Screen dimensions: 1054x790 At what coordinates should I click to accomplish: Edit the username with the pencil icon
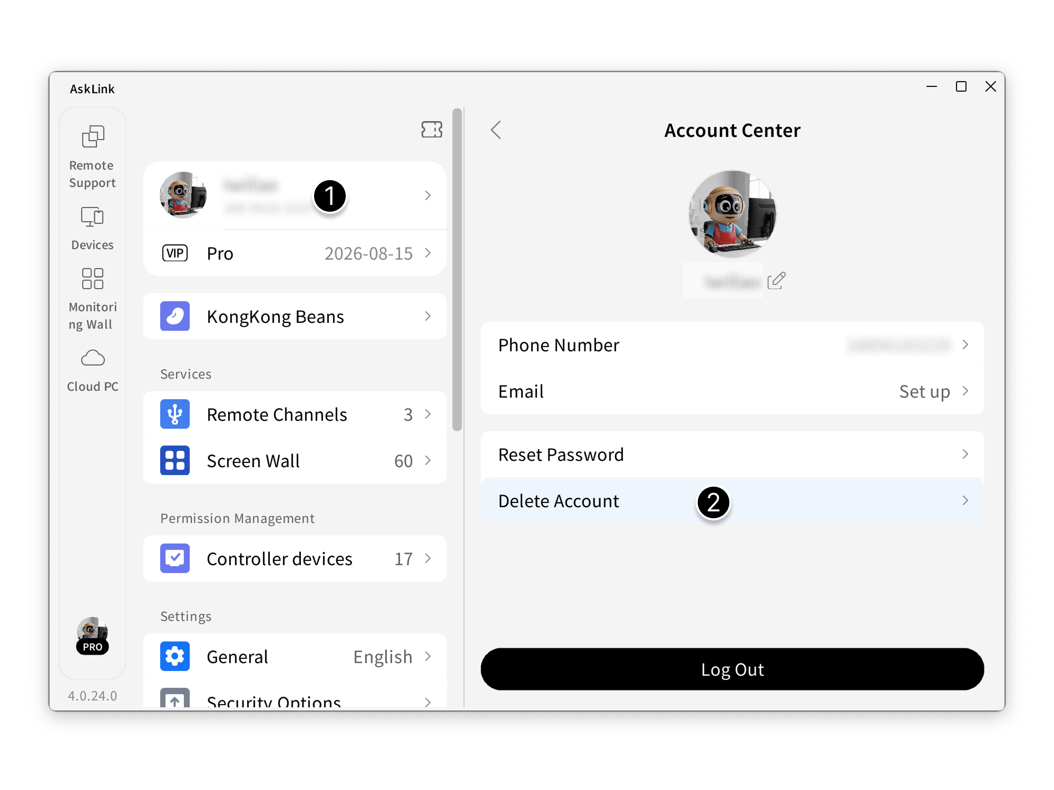tap(776, 281)
